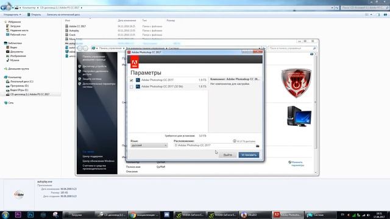Screen dimensions: 390x219
Task: Open Premiere Pro from the taskbar
Action: coord(18,215)
